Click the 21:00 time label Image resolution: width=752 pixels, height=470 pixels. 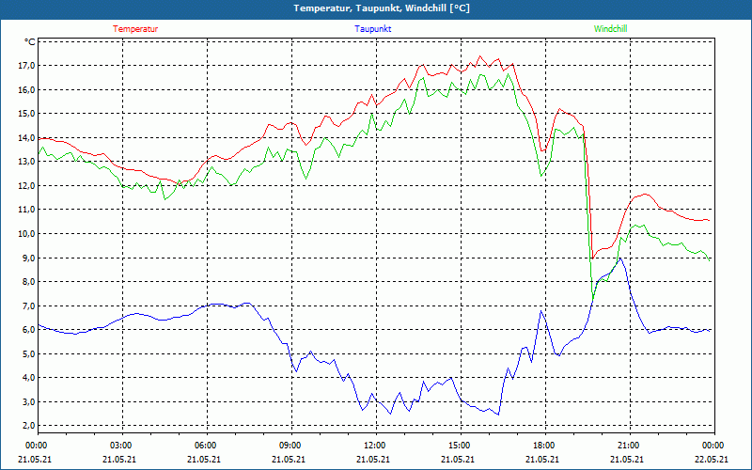[627, 446]
